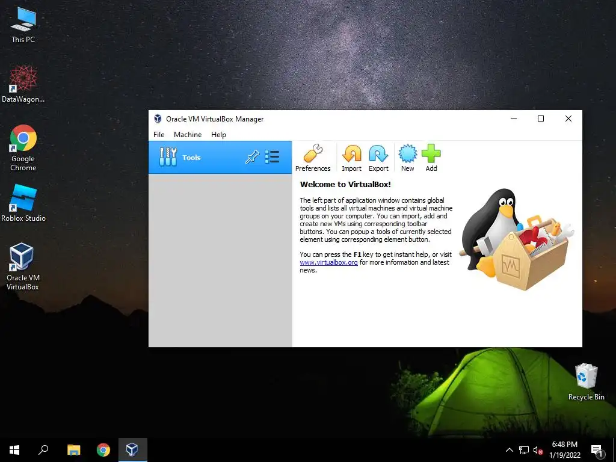616x462 pixels.
Task: Open the Help menu
Action: (218, 134)
